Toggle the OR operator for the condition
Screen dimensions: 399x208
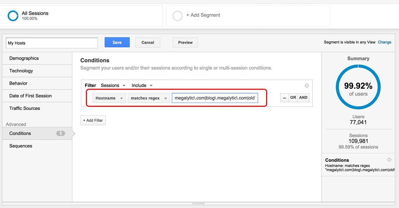click(x=294, y=98)
